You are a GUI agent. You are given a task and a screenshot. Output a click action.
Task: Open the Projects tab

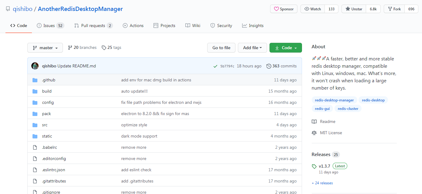coord(164,26)
